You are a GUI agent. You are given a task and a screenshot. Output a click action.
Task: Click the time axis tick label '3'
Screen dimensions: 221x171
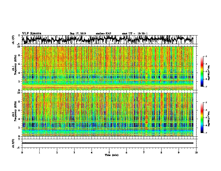click(74, 153)
